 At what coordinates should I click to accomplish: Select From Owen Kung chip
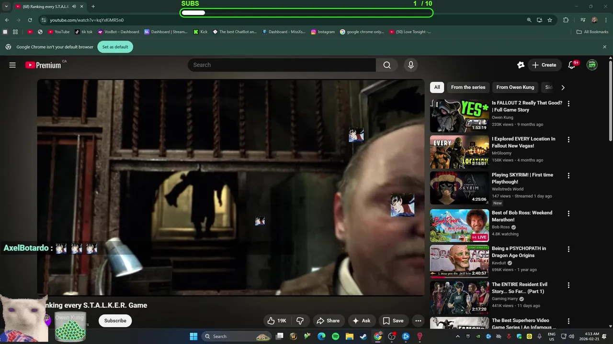tap(515, 87)
